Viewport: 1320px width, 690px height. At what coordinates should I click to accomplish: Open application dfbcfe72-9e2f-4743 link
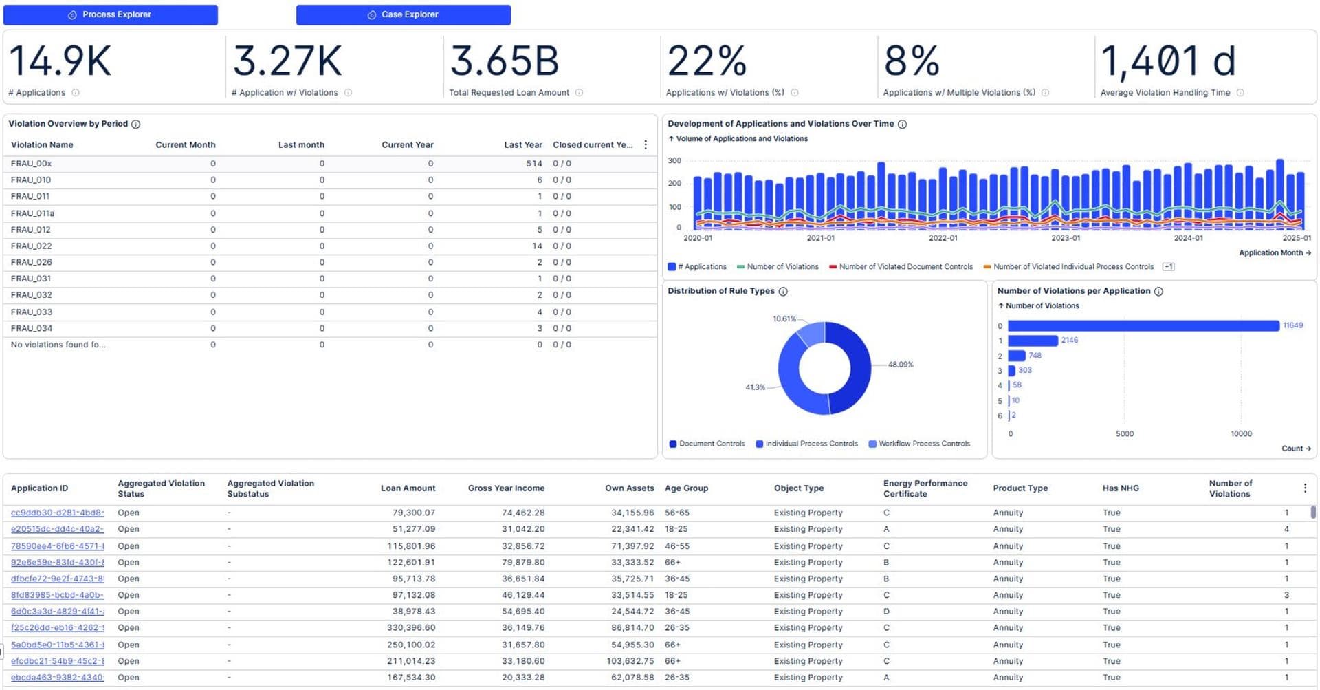click(57, 579)
